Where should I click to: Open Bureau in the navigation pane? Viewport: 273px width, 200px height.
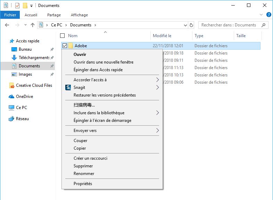[25, 49]
